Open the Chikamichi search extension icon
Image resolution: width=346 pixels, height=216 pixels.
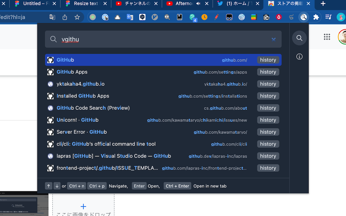pos(304,17)
